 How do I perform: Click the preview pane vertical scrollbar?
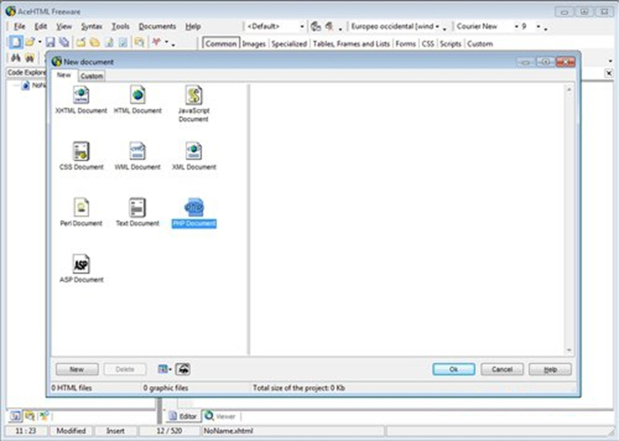[569, 220]
